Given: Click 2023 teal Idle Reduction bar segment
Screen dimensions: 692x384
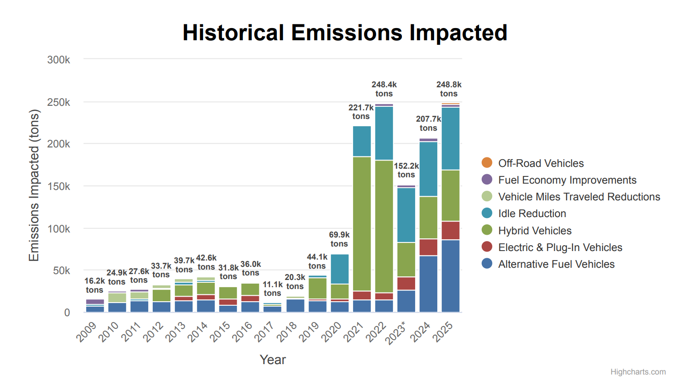Looking at the screenshot, I should point(406,215).
